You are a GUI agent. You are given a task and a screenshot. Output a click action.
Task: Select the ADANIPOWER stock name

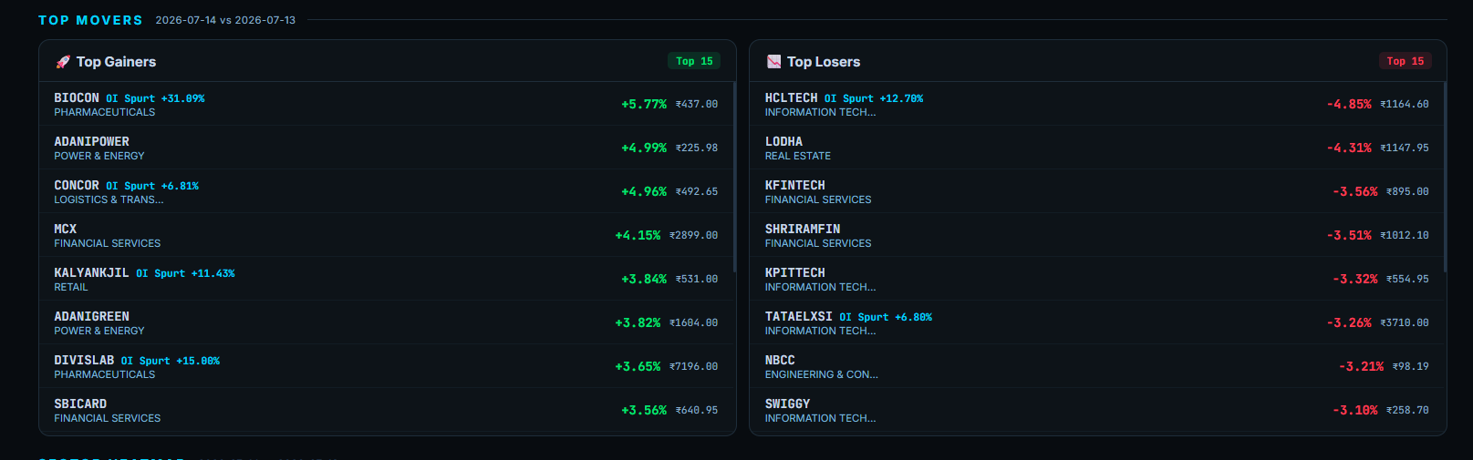pos(91,142)
